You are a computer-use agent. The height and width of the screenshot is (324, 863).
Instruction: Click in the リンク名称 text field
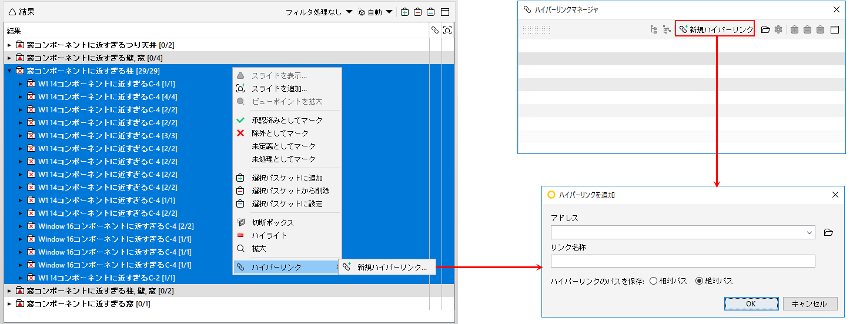(x=683, y=261)
